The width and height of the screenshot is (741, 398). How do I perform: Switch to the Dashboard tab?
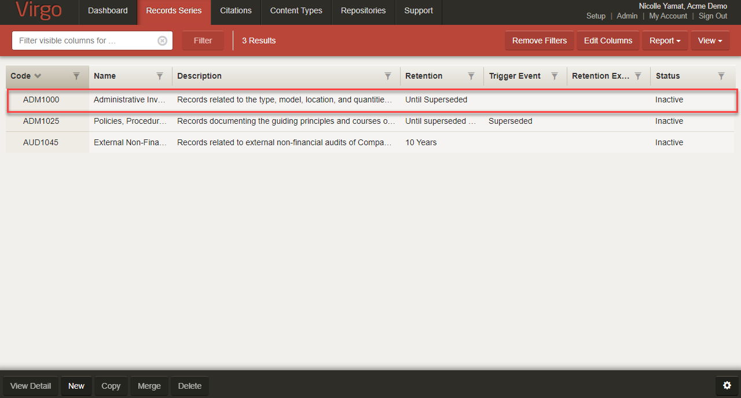[x=108, y=10]
